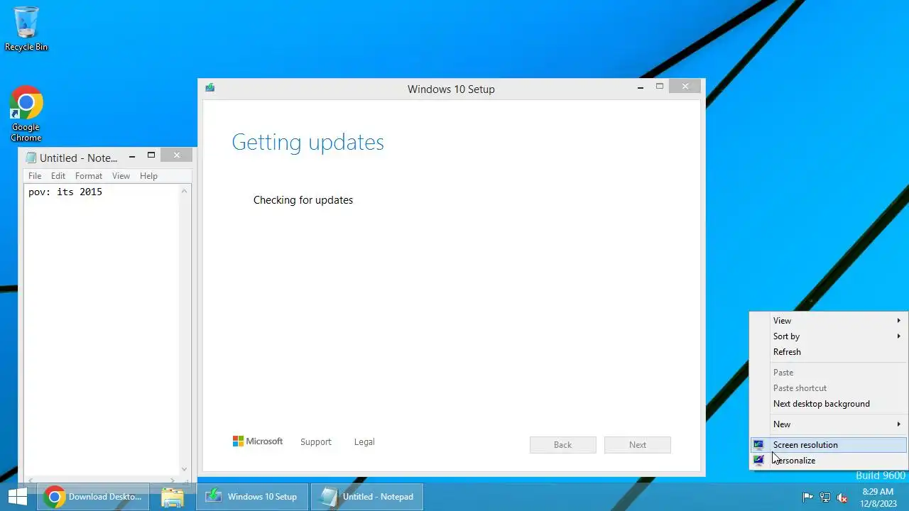Open the Notepad Help menu

[148, 176]
